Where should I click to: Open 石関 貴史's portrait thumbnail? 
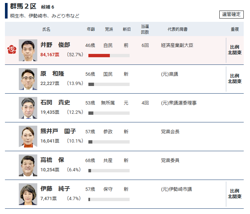coord(28,108)
